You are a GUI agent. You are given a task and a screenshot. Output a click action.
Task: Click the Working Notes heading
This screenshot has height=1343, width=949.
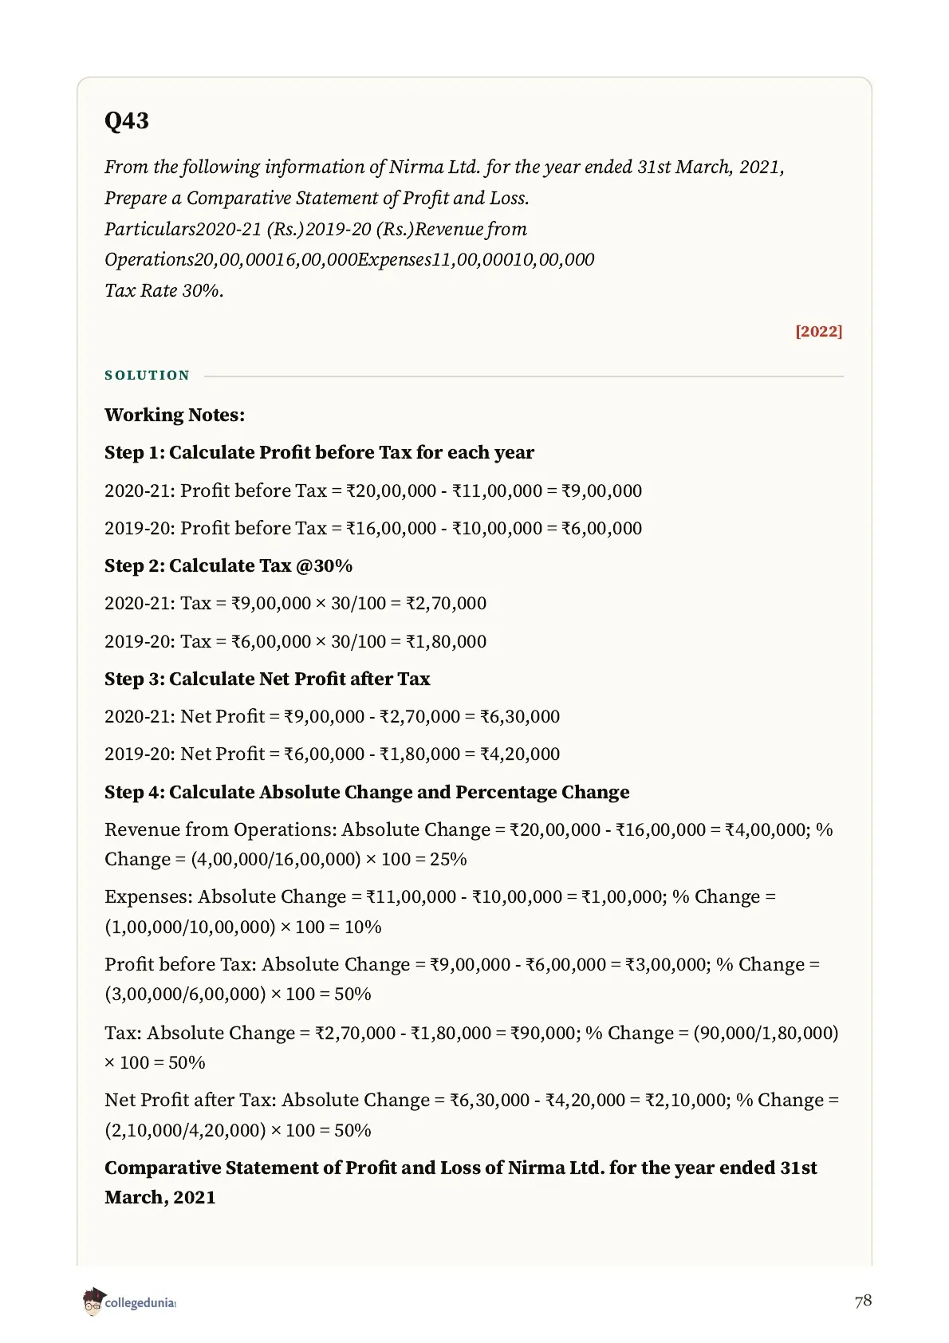[175, 415]
